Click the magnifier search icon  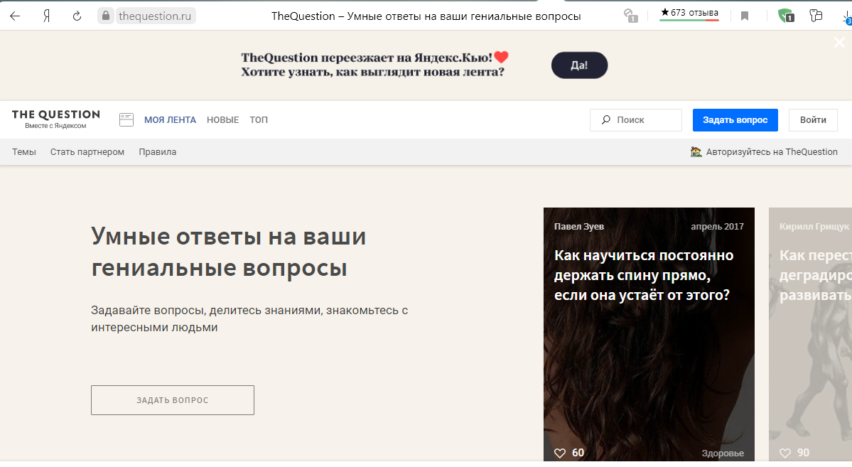click(x=605, y=119)
